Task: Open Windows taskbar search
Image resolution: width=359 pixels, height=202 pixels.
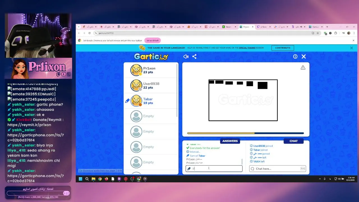Action: (87, 179)
